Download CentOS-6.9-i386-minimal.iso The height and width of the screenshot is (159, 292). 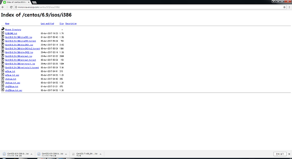coord(19,56)
